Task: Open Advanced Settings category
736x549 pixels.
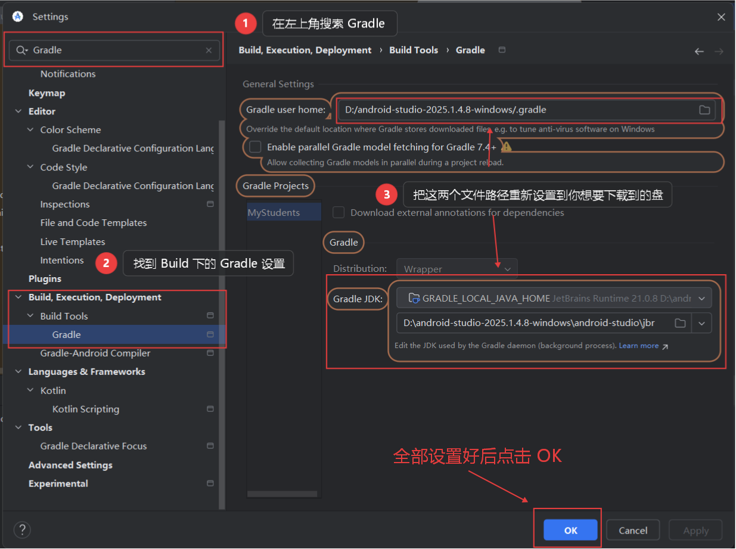Action: (x=70, y=465)
